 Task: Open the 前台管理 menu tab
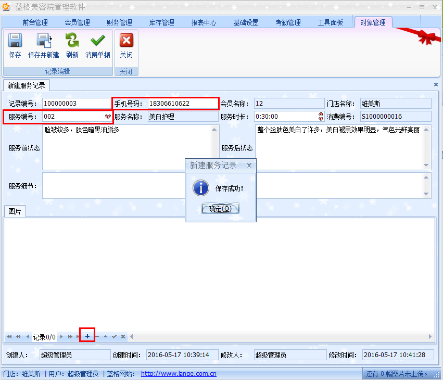click(35, 22)
